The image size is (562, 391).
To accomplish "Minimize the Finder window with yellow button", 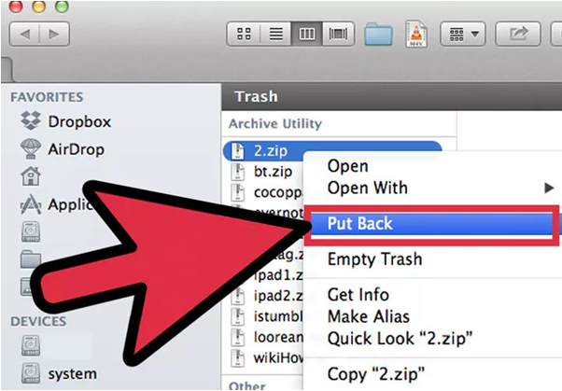I will [x=39, y=7].
